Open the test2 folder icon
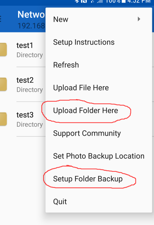 click(x=3, y=84)
